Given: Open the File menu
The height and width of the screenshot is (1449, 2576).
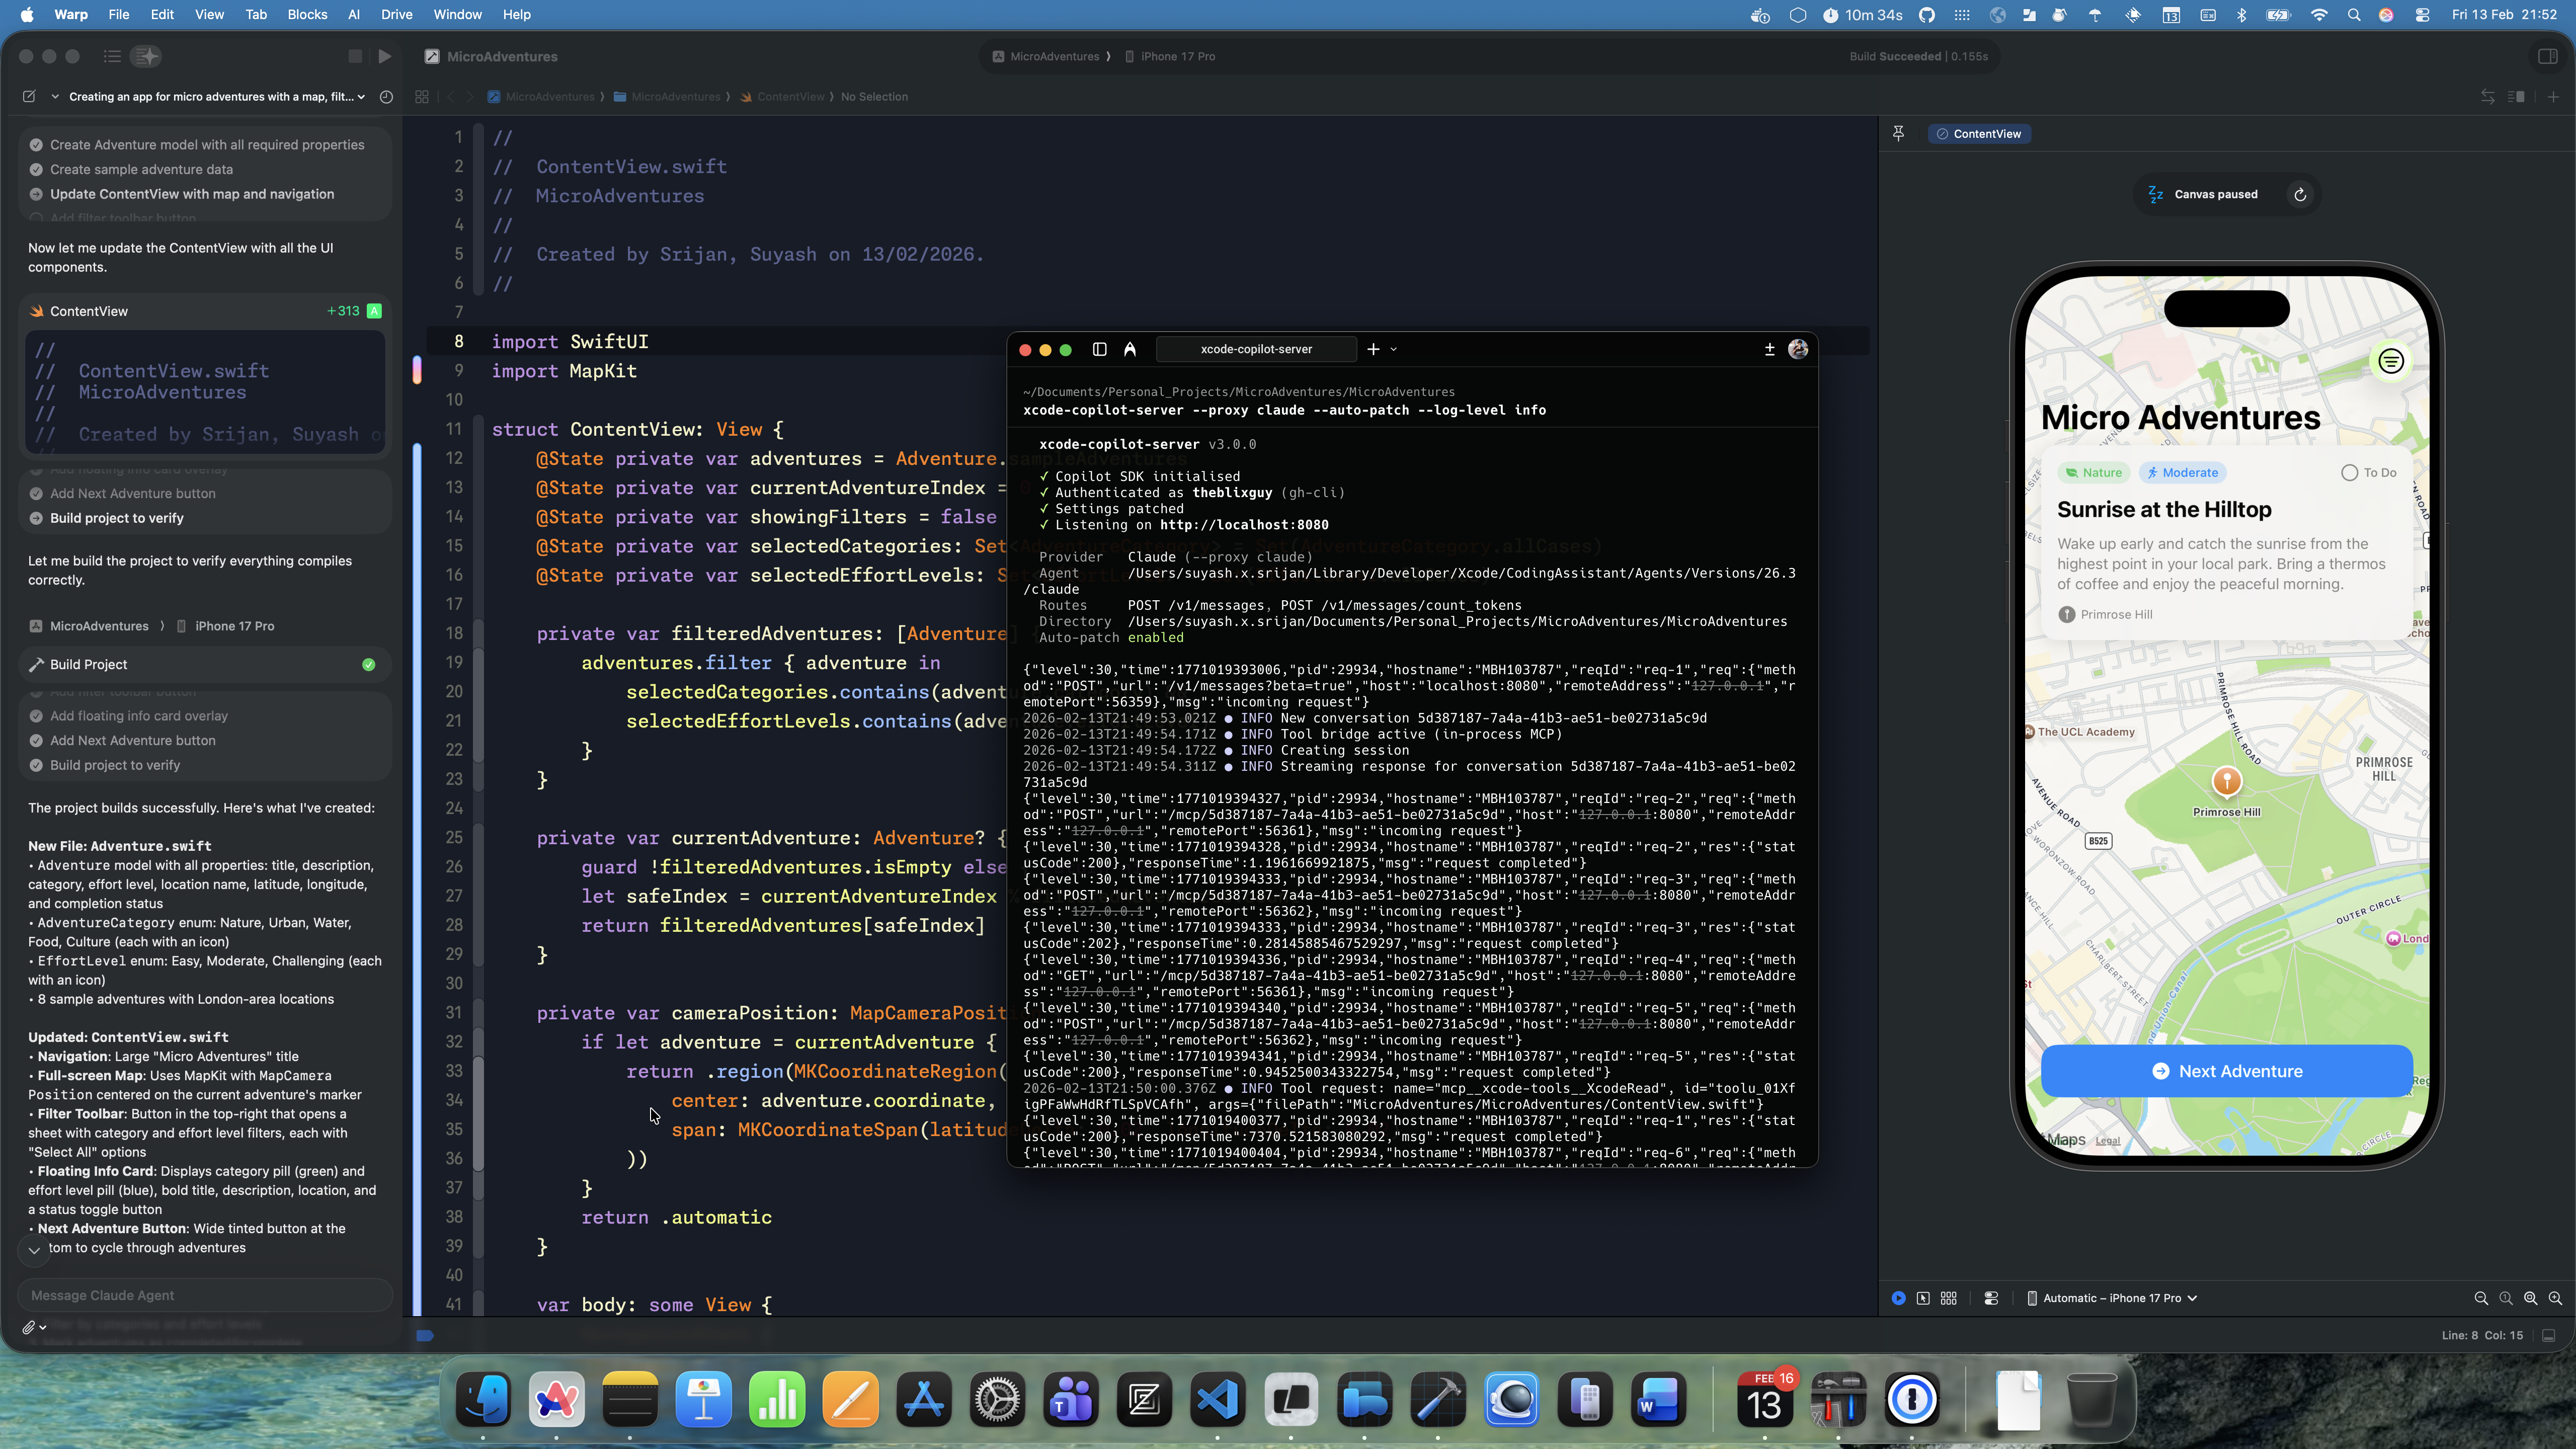Looking at the screenshot, I should (118, 15).
